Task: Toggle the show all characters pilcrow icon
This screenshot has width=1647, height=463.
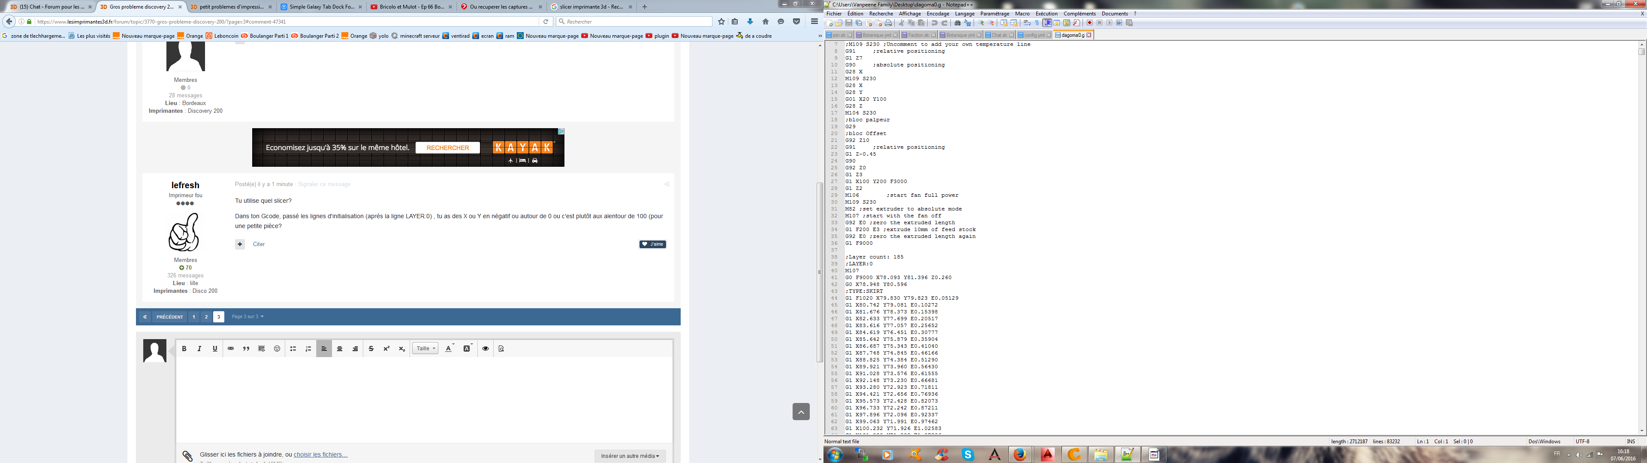Action: click(1037, 23)
